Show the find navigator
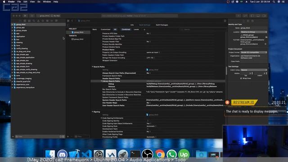Image resolution: width=288 pixels, height=162 pixels. pos(34,21)
